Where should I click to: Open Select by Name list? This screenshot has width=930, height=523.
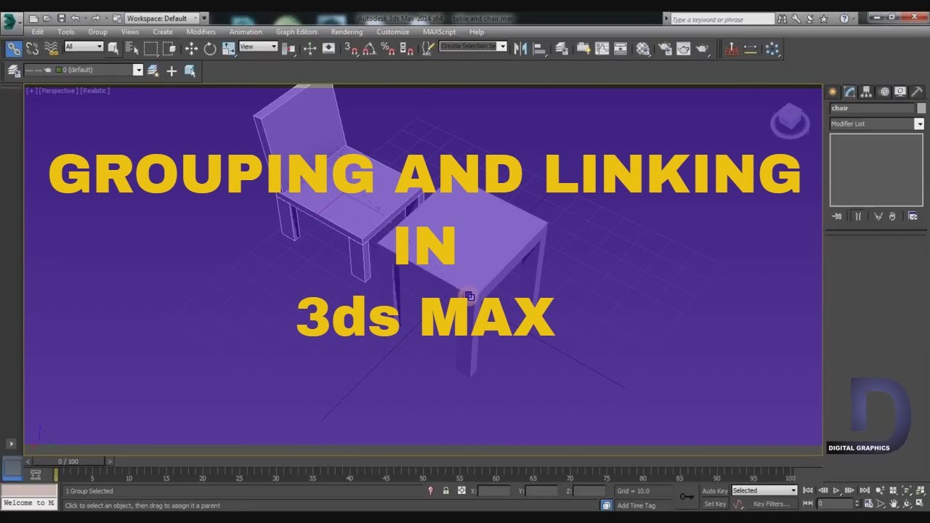132,49
